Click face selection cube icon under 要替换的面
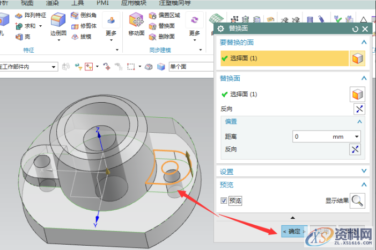The width and height of the screenshot is (376, 250). click(357, 58)
